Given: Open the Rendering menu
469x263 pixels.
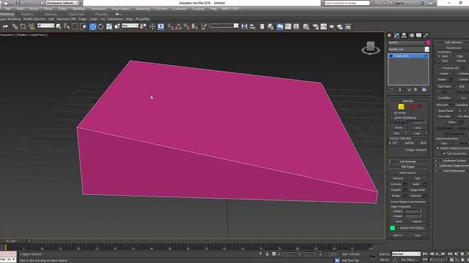Looking at the screenshot, I should point(143,9).
